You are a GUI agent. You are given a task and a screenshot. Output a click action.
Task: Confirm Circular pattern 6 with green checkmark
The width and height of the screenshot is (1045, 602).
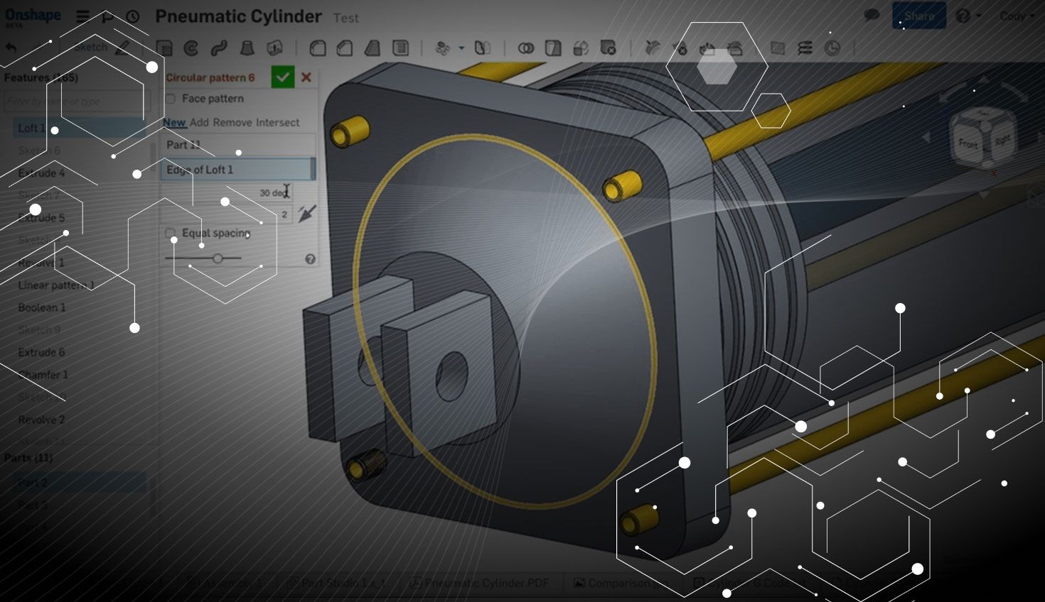click(x=282, y=77)
